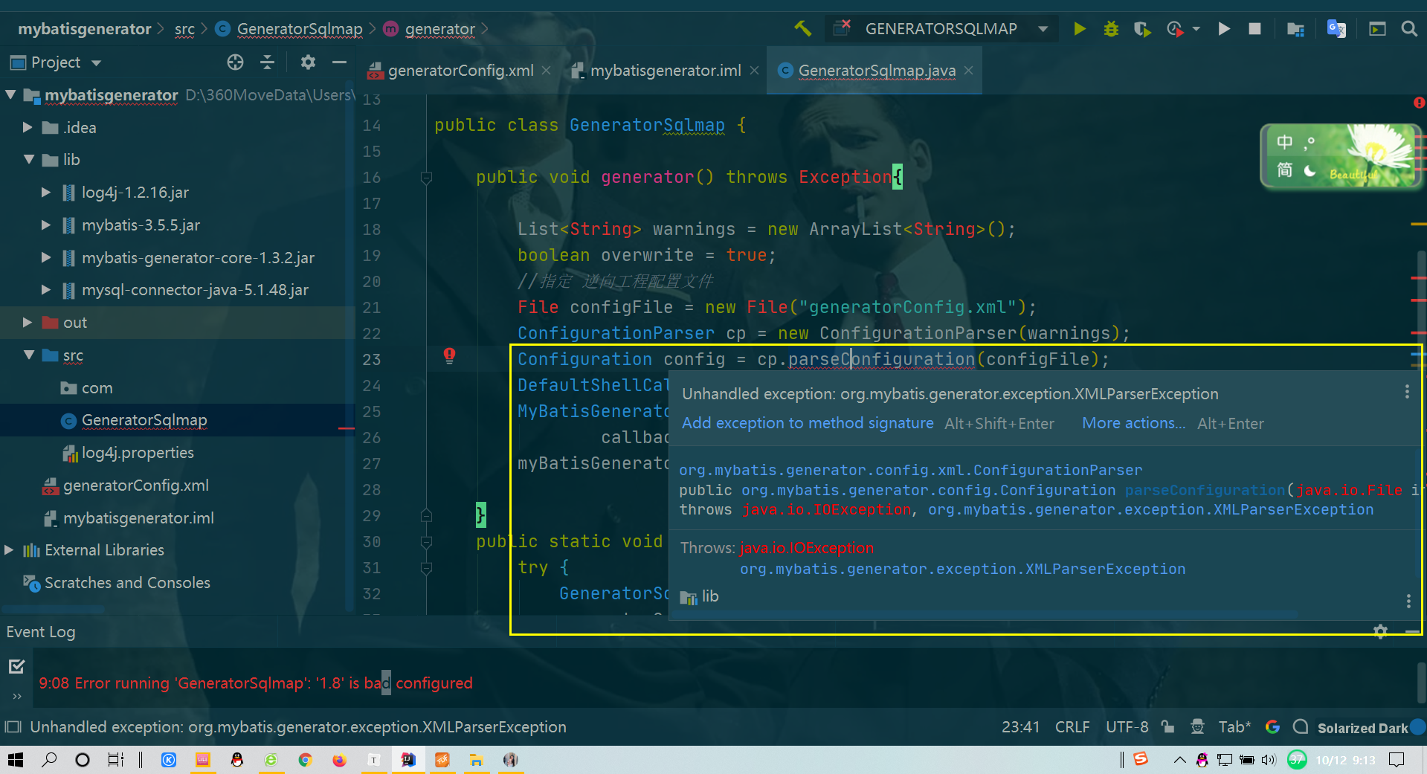Click the tool windows toggle at bottom-left
Screen dimensions: 1427x774
pos(13,726)
